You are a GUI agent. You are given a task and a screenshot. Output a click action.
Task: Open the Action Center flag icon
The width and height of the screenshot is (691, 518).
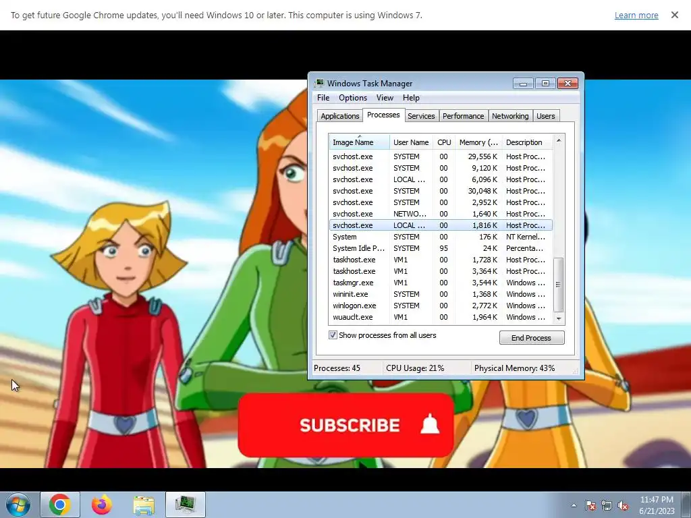click(590, 505)
